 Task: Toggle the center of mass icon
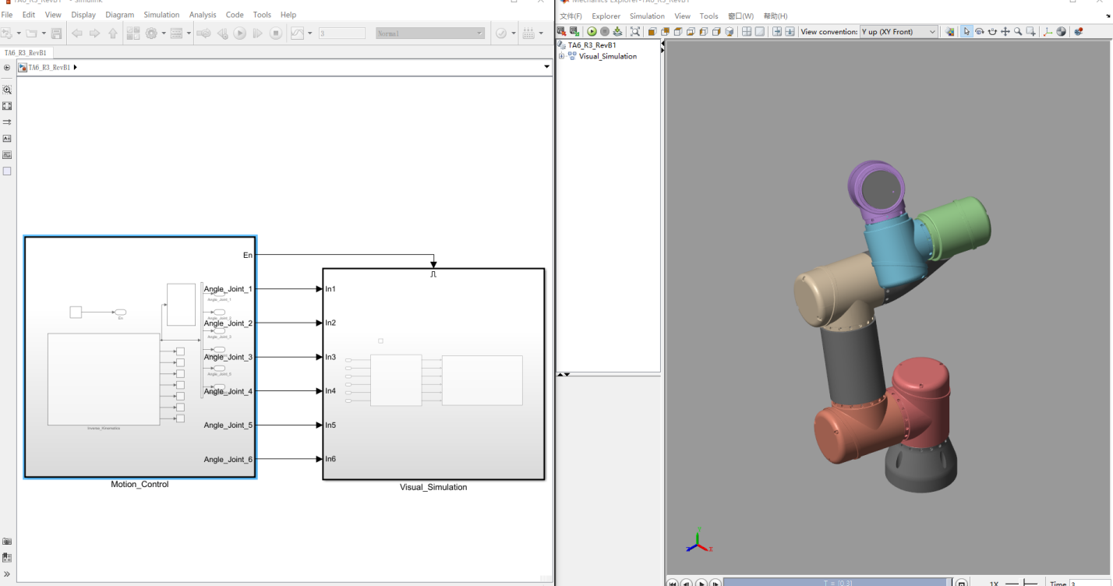point(1061,32)
